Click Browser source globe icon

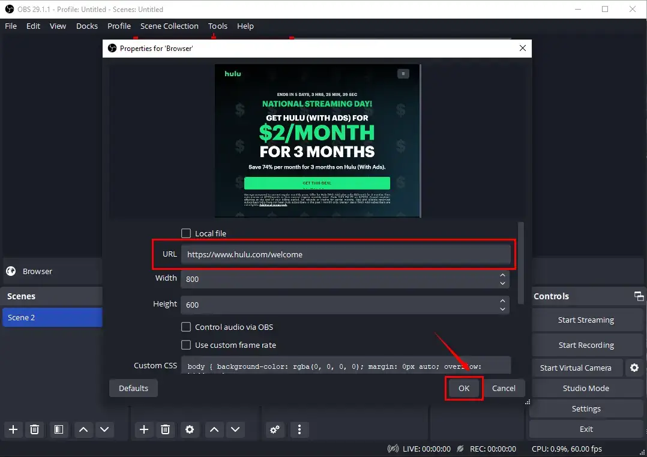coord(11,271)
